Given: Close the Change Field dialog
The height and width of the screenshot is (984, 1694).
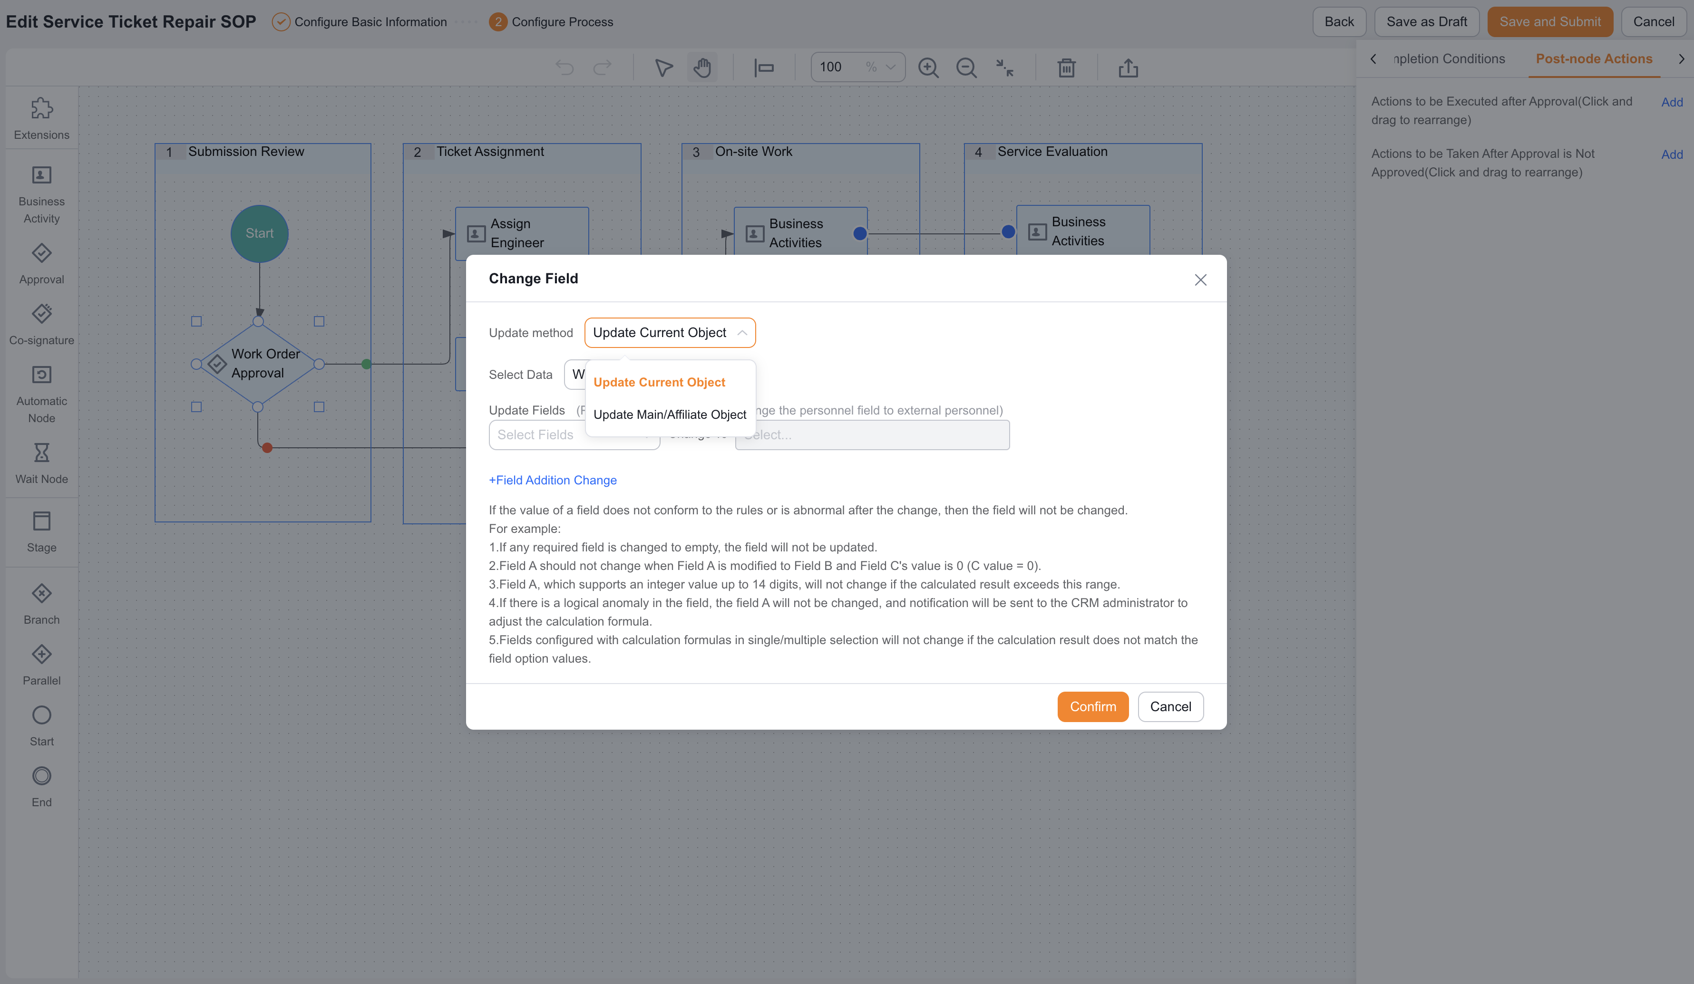Looking at the screenshot, I should (x=1200, y=280).
